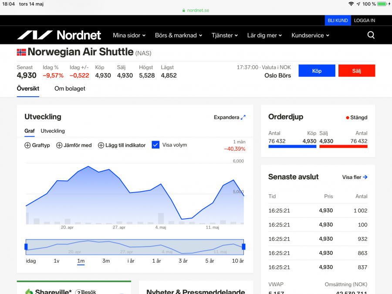Select the 1v time range
This screenshot has height=294, width=392.
(x=57, y=261)
